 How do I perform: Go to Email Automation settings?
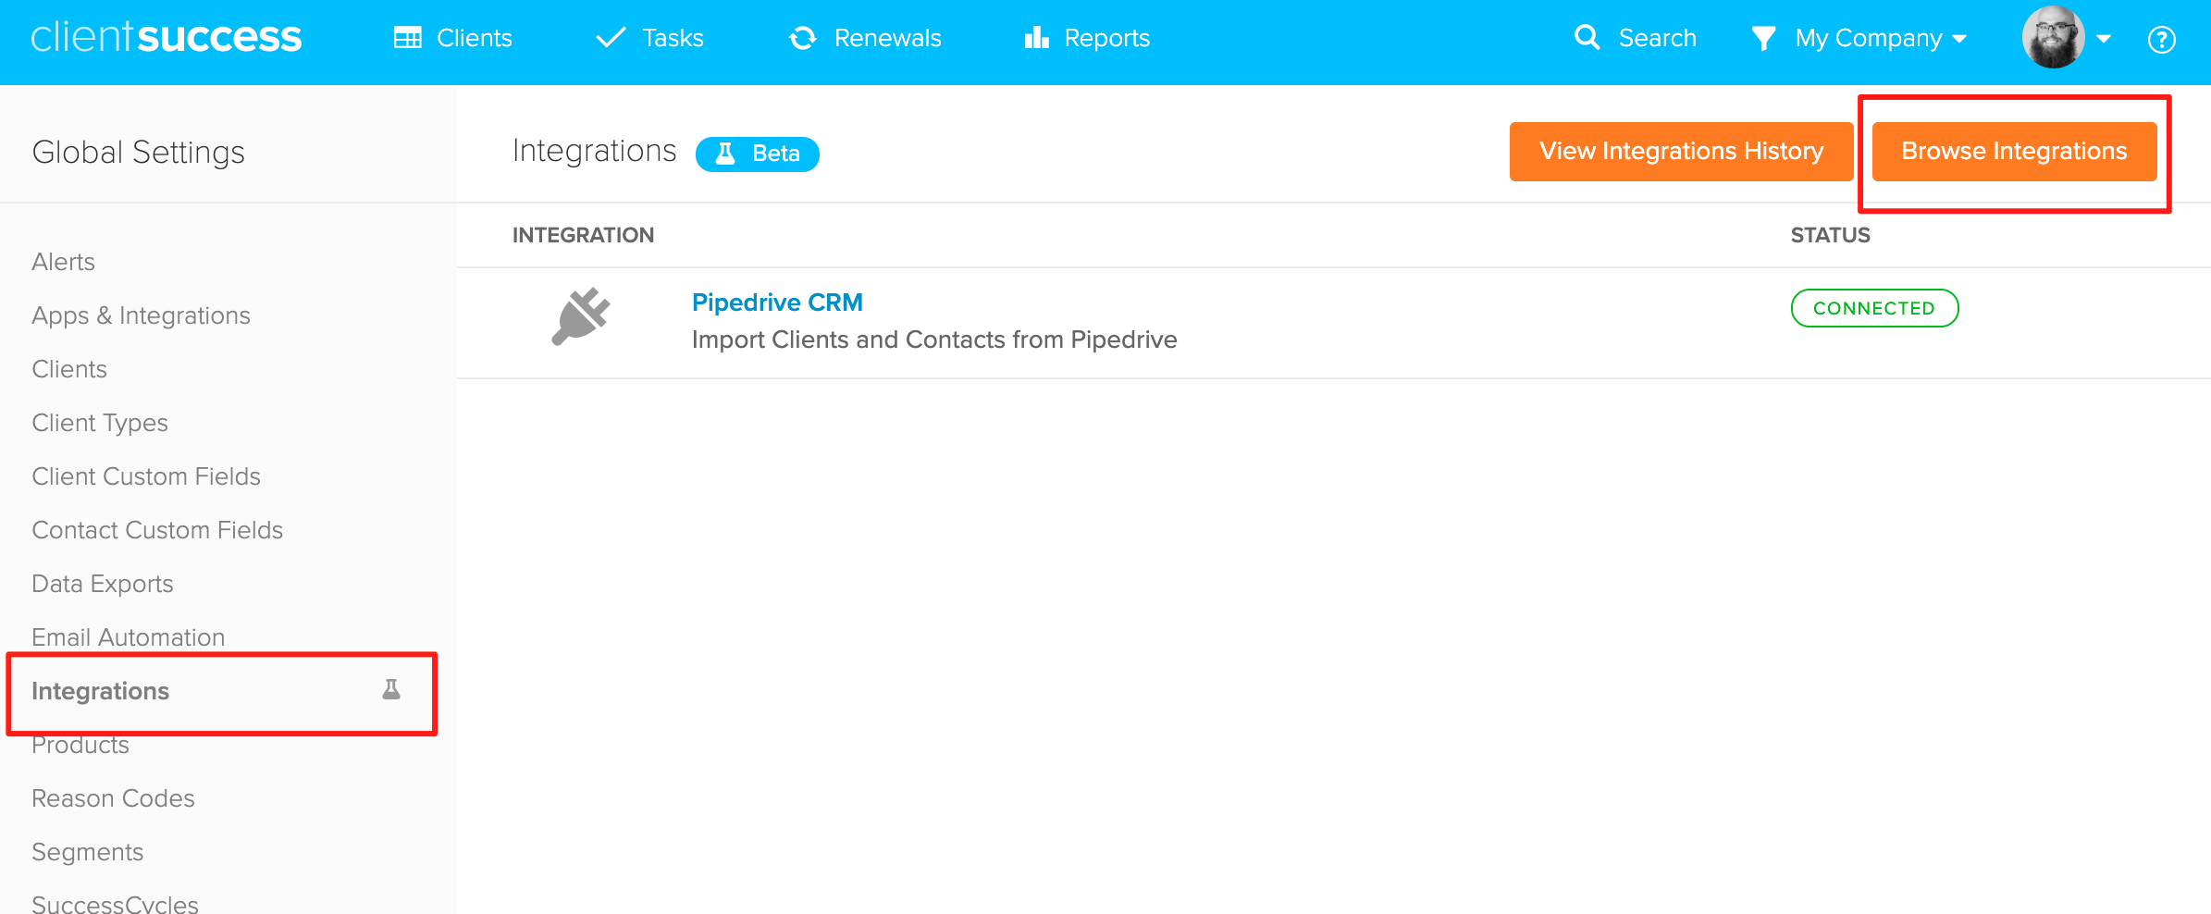129,637
